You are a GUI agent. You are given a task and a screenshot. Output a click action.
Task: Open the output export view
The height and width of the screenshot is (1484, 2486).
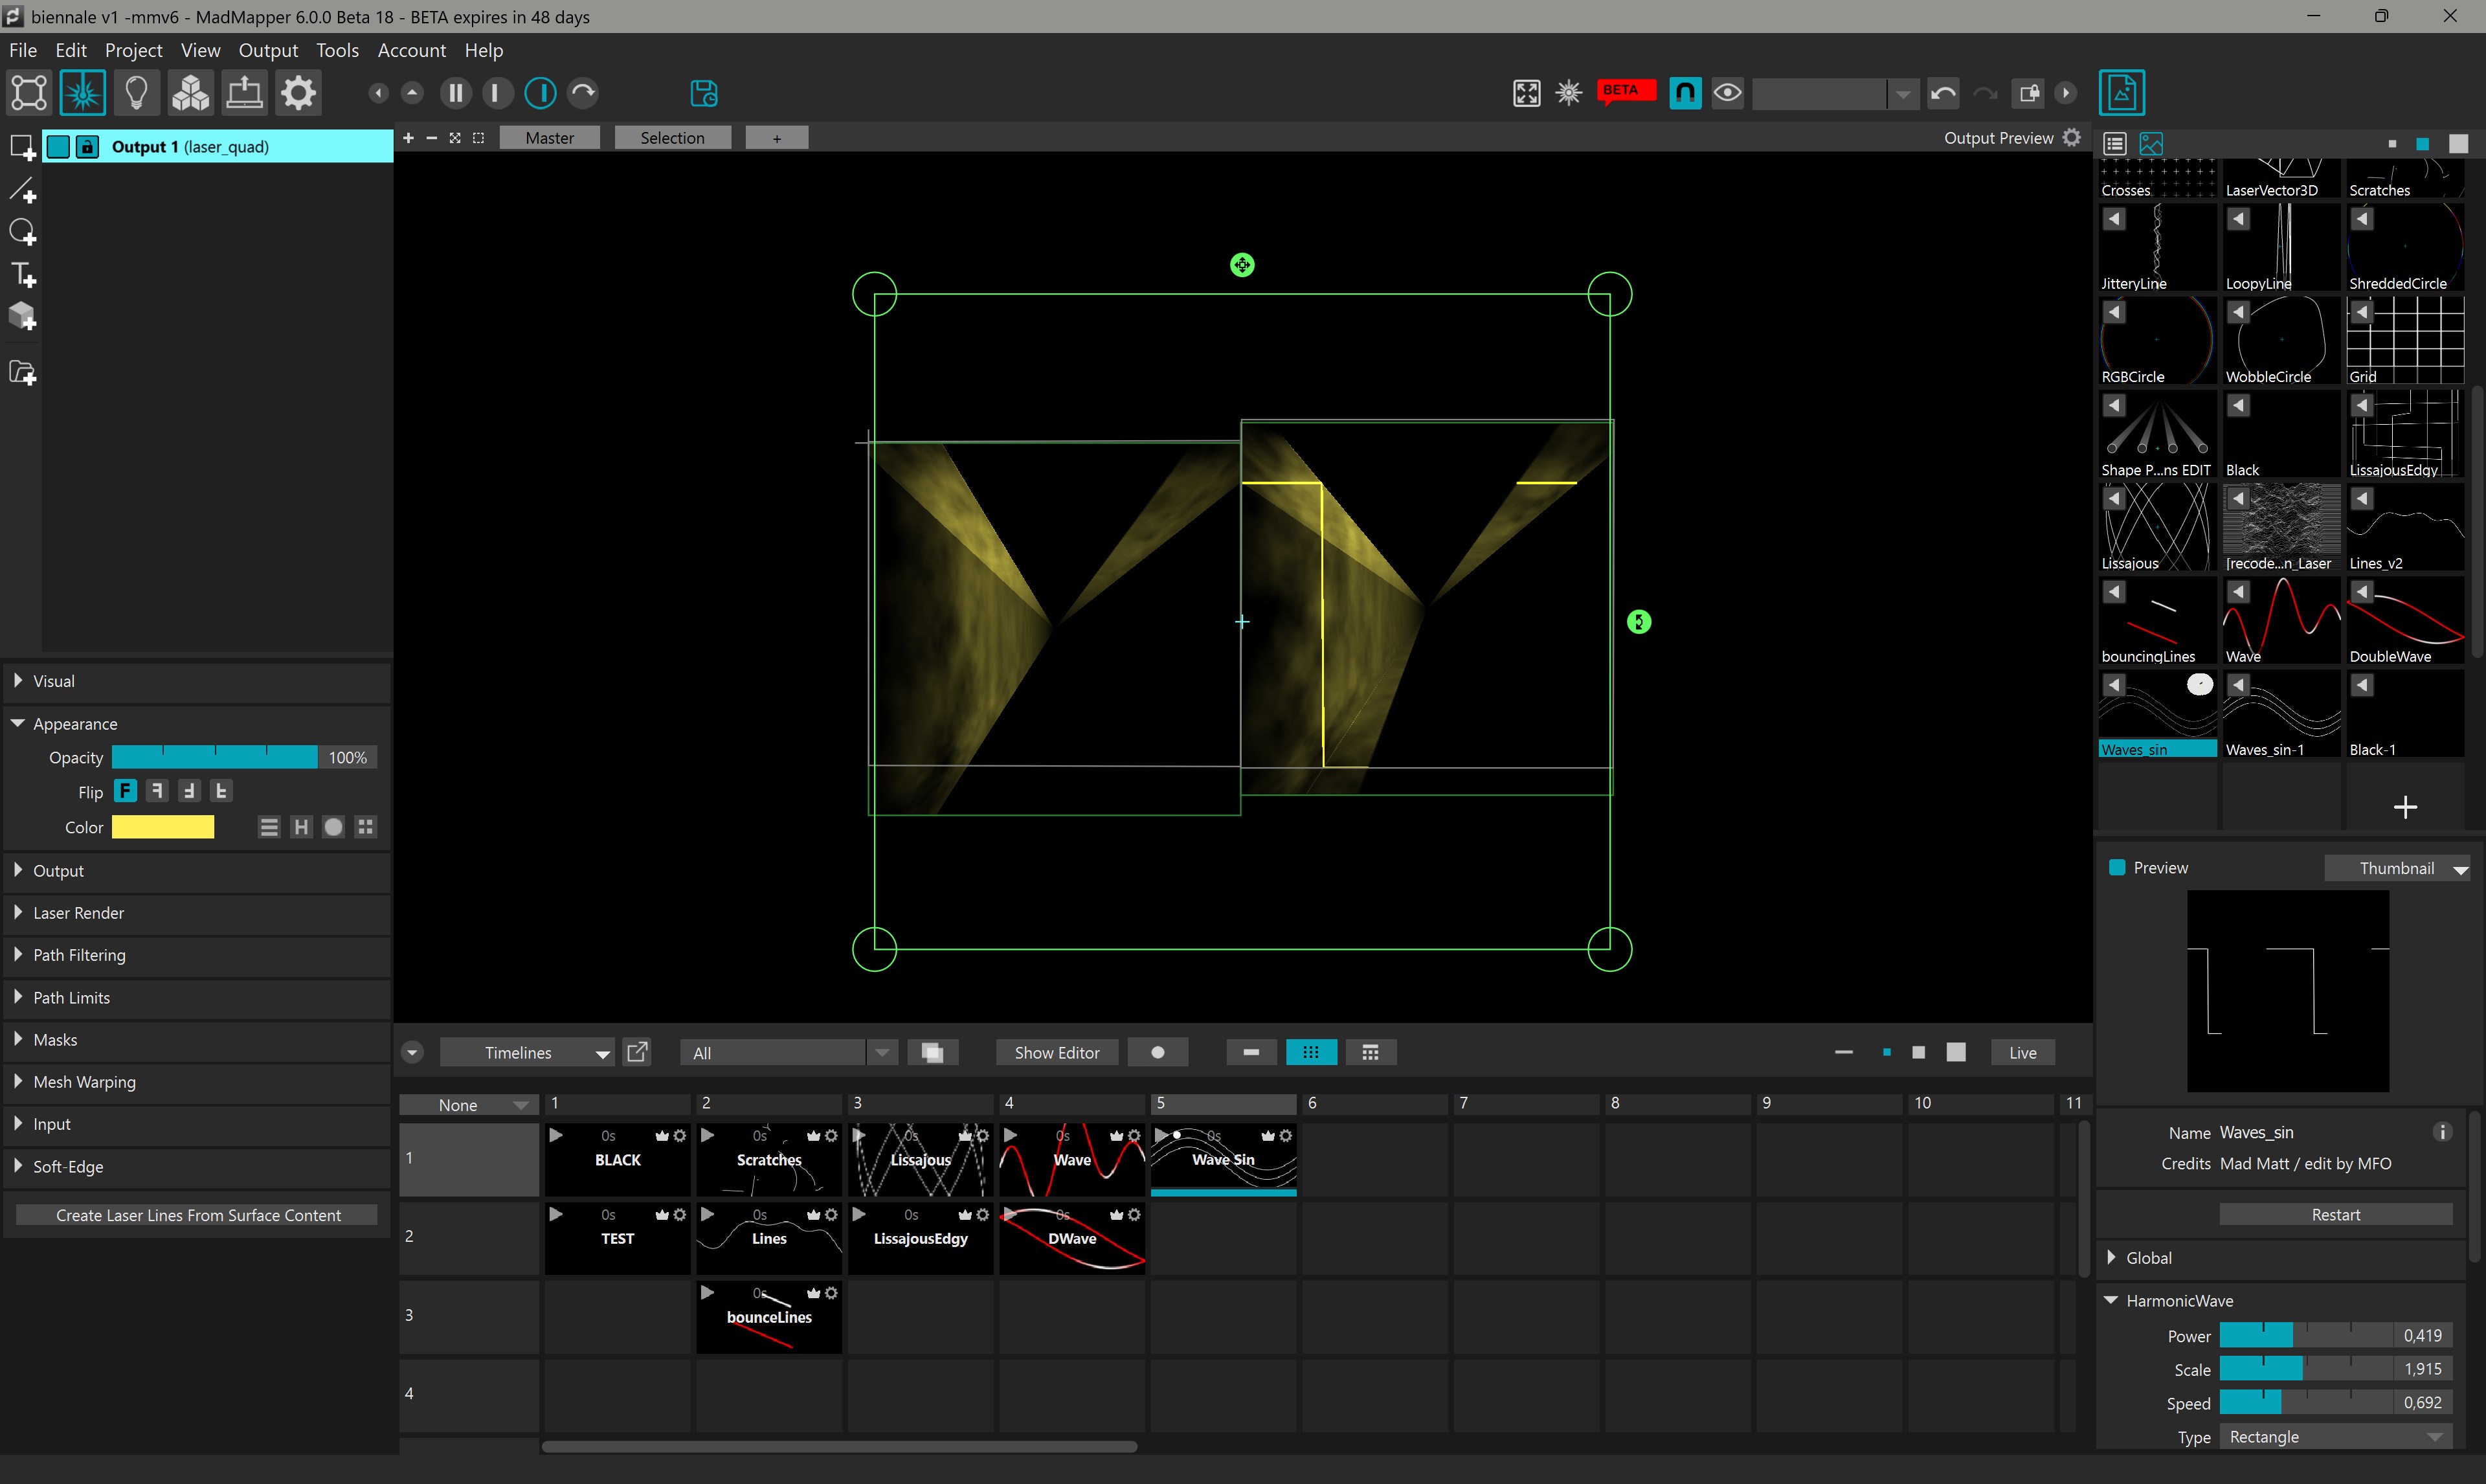click(x=244, y=92)
